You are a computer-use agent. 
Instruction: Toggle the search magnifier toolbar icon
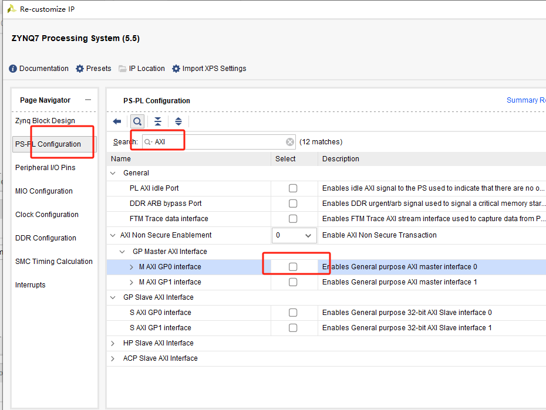coord(137,121)
